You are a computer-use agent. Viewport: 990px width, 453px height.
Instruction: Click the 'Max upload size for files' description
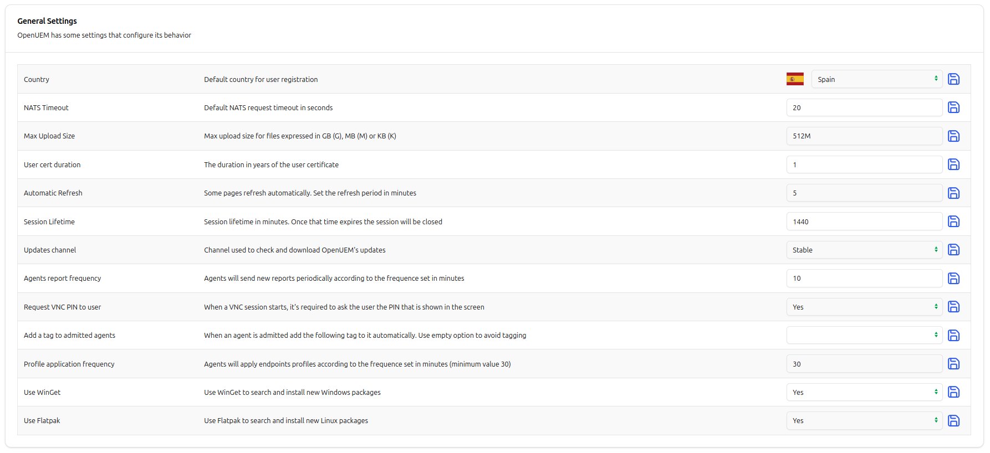pos(300,136)
